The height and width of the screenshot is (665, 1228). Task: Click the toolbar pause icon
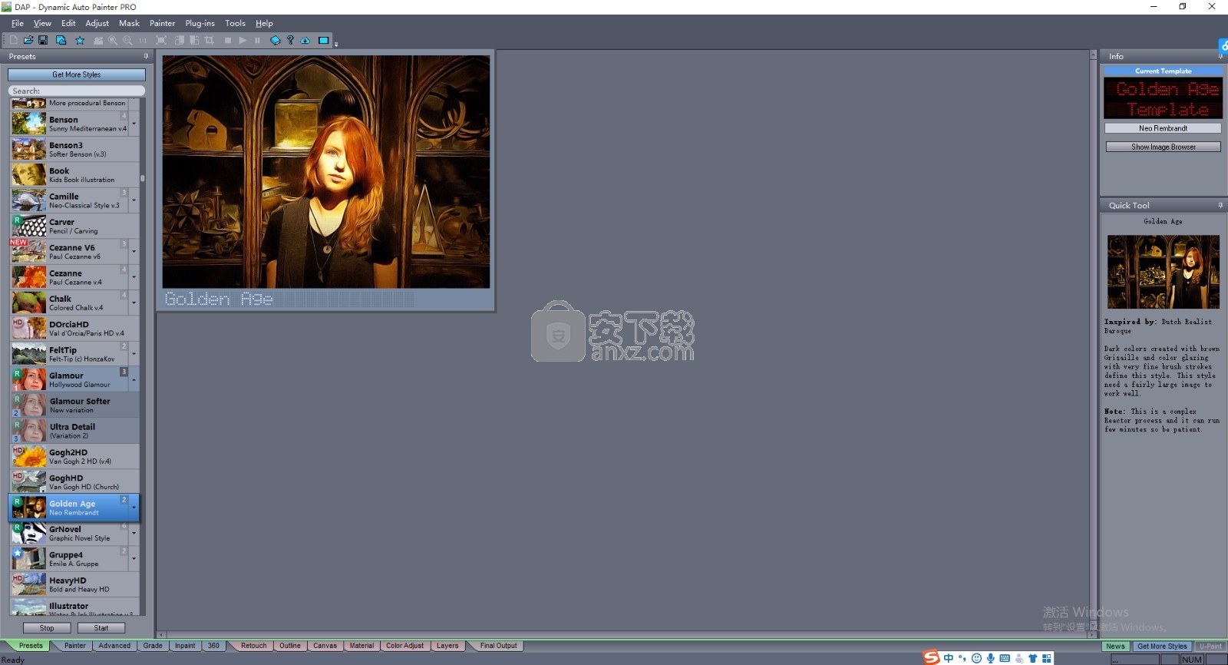(257, 40)
